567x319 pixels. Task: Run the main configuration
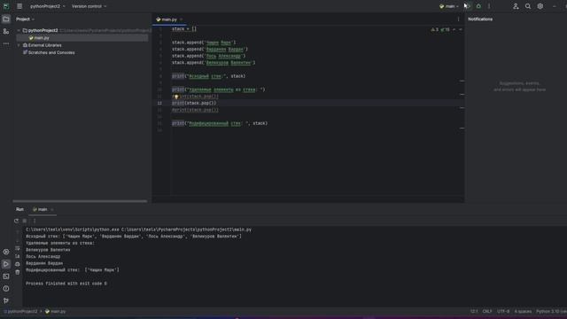pyautogui.click(x=468, y=6)
